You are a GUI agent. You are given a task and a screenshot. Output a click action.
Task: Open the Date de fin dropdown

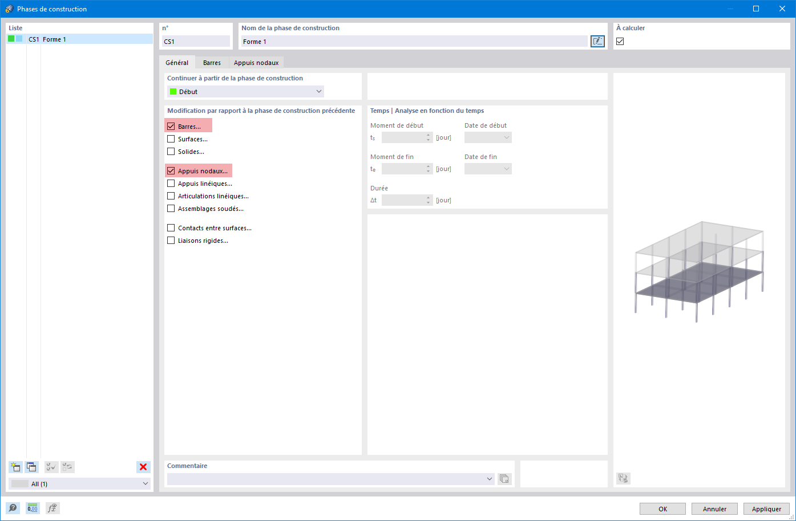point(488,169)
